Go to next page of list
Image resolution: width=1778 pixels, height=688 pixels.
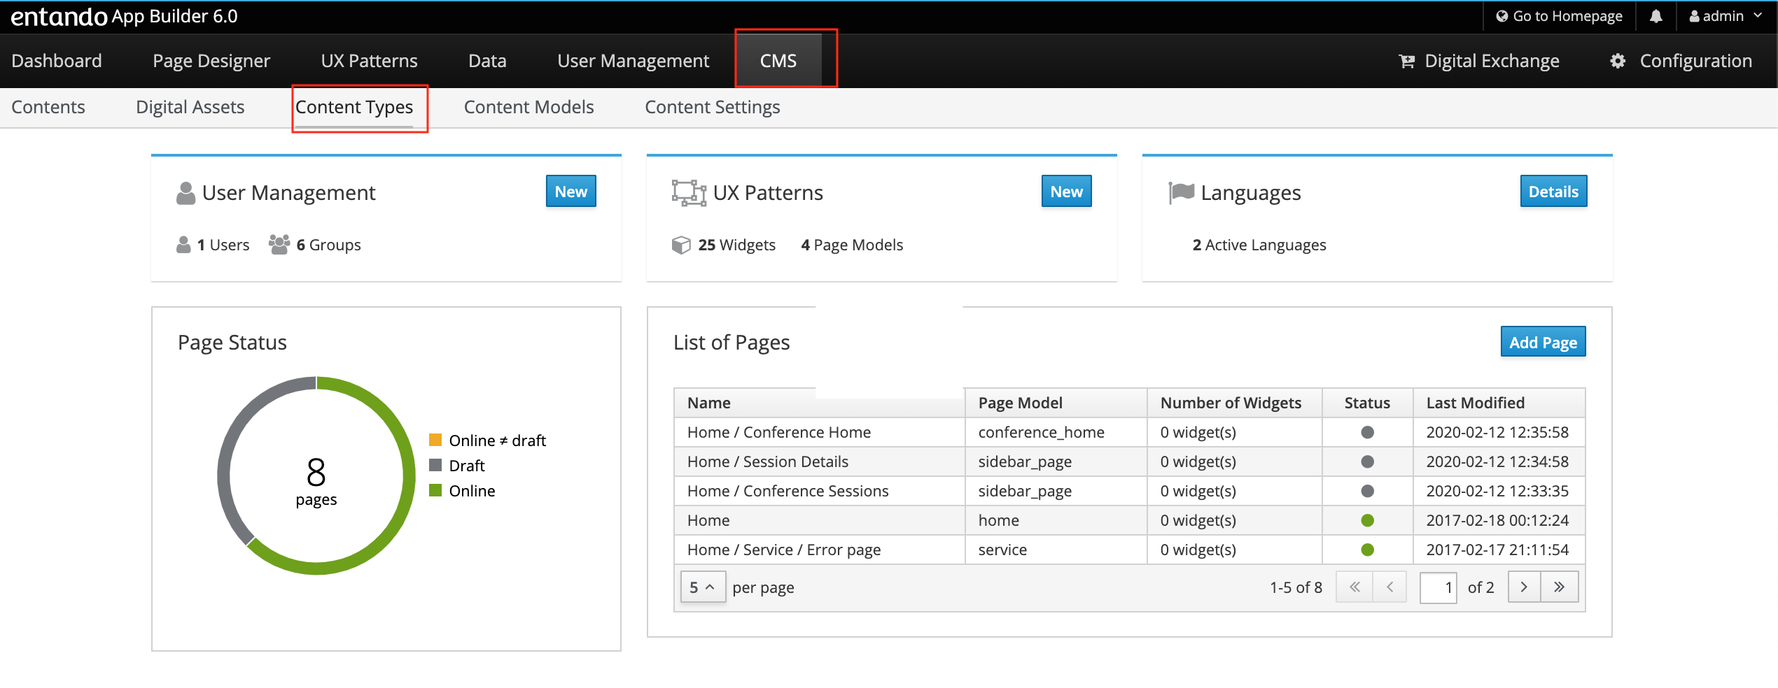click(x=1524, y=587)
